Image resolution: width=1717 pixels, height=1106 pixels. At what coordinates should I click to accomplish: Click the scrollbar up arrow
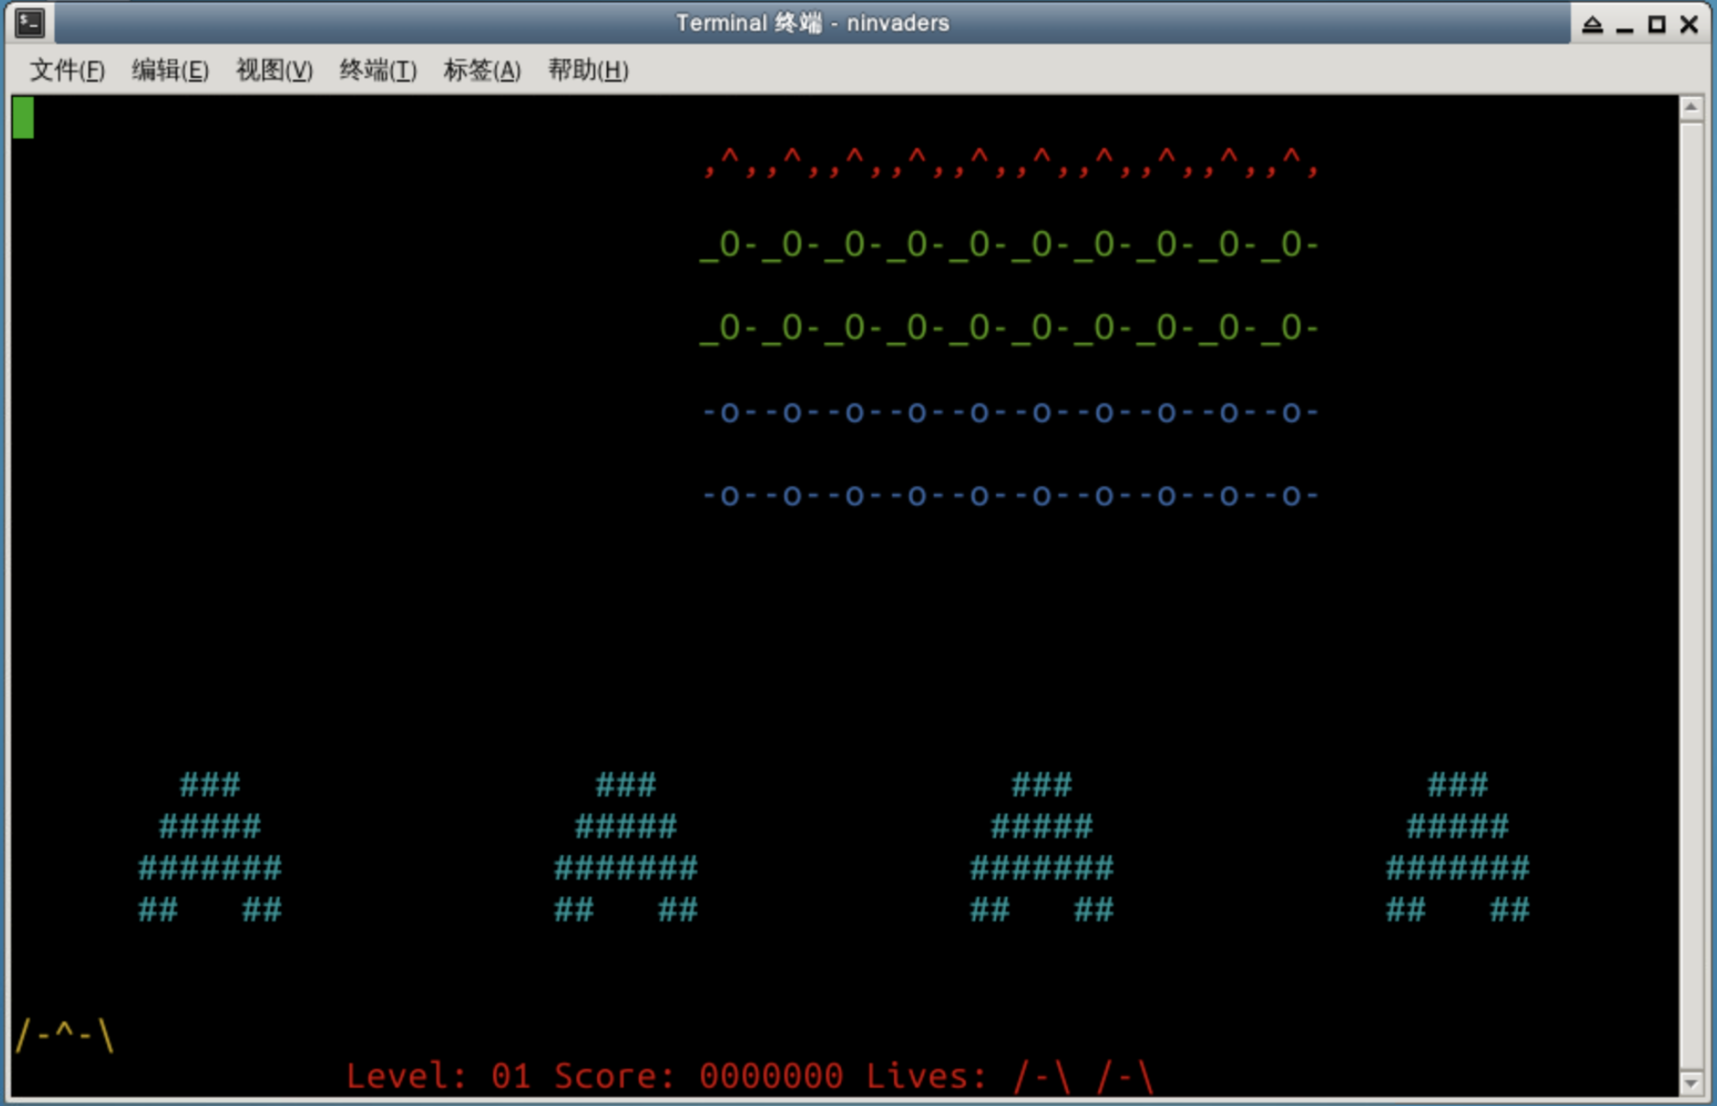pyautogui.click(x=1691, y=107)
